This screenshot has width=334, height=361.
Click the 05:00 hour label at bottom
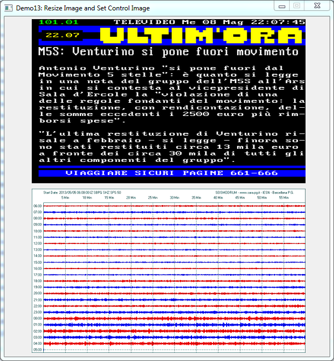(37, 350)
